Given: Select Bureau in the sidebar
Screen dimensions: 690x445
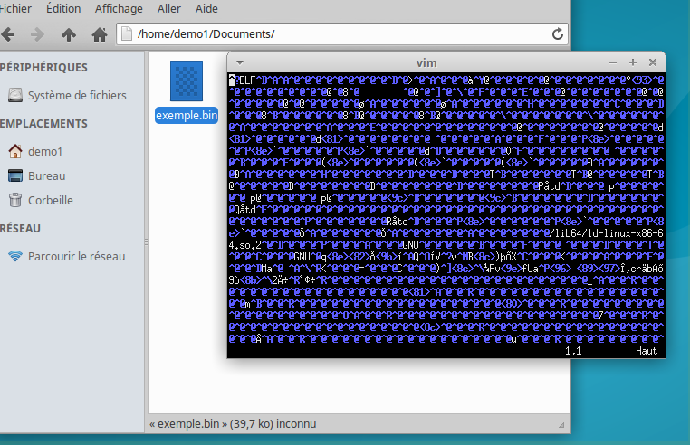Looking at the screenshot, I should click(46, 175).
